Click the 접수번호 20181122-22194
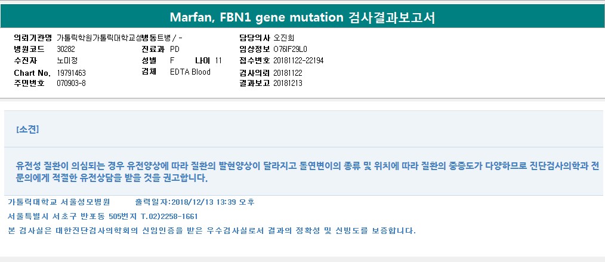This screenshot has width=605, height=262. tap(298, 61)
